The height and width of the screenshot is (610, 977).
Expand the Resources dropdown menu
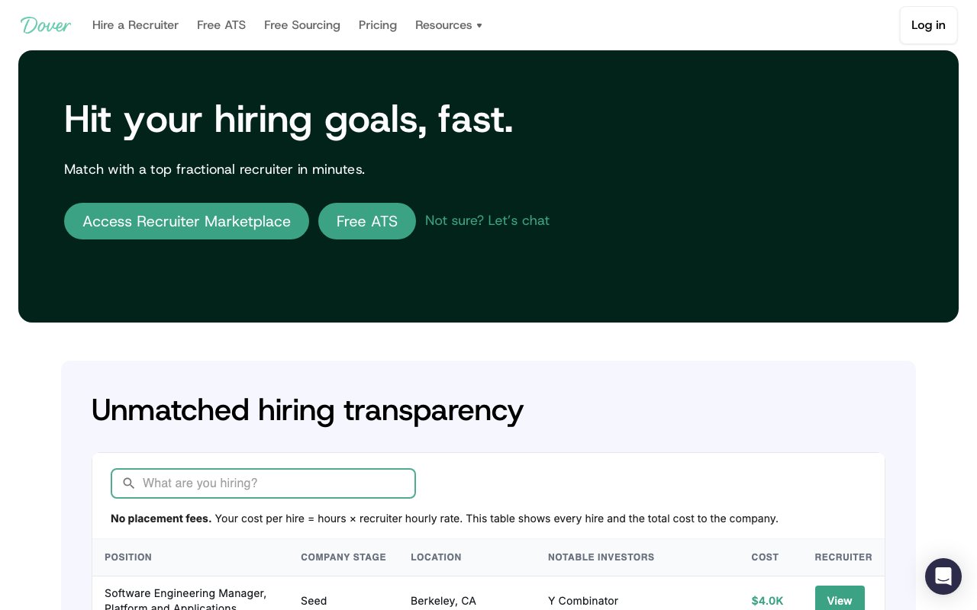pos(448,25)
